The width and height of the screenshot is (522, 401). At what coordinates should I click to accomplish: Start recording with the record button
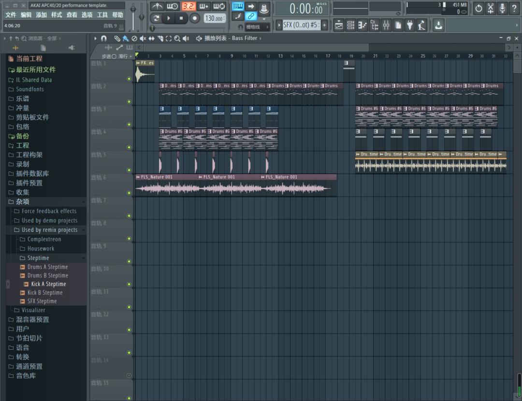click(194, 18)
